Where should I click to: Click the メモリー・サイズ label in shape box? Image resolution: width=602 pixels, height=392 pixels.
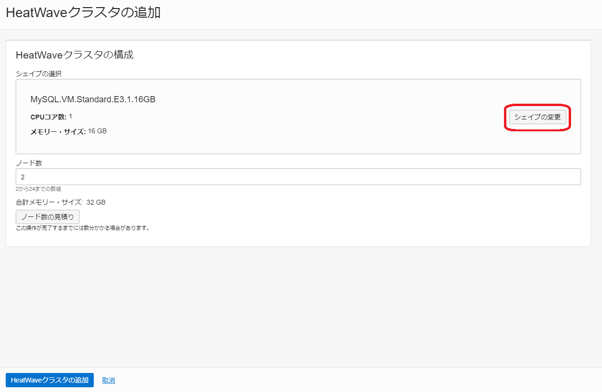pos(58,132)
